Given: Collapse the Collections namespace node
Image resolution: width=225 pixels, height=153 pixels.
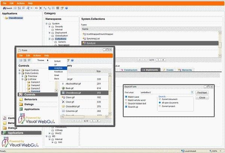Looking at the screenshot, I should 49,39.
